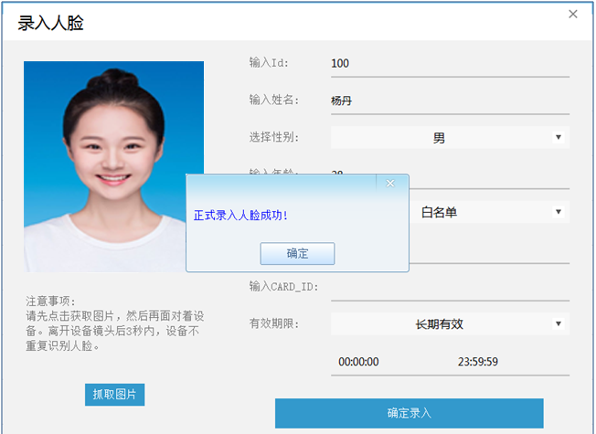Click the 输入姓名 field containing 杨丹
The image size is (596, 434).
pyautogui.click(x=449, y=101)
